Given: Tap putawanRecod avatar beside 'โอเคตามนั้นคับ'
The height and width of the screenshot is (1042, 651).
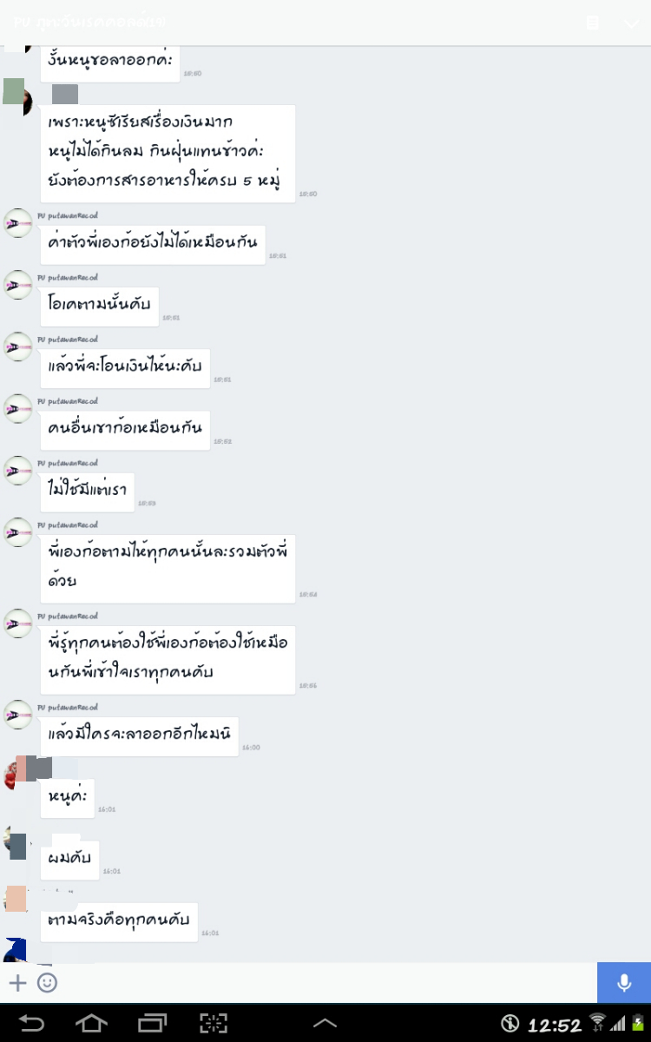Looking at the screenshot, I should coord(18,285).
